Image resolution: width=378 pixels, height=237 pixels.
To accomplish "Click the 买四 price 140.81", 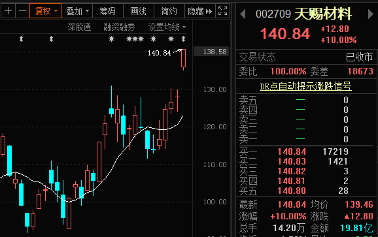I will tap(292, 181).
